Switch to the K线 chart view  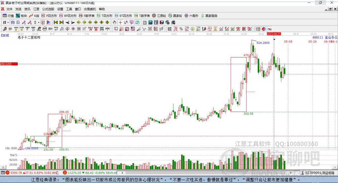tap(34, 16)
